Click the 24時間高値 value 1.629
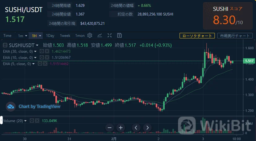The width and height of the screenshot is (256, 141). pyautogui.click(x=80, y=5)
